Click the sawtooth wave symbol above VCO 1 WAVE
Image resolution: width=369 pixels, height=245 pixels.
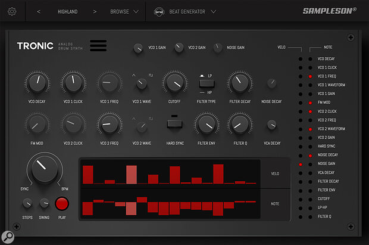pyautogui.click(x=134, y=75)
